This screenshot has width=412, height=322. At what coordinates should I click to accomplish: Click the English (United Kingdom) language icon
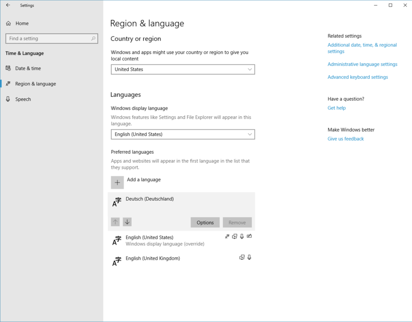coord(117,262)
